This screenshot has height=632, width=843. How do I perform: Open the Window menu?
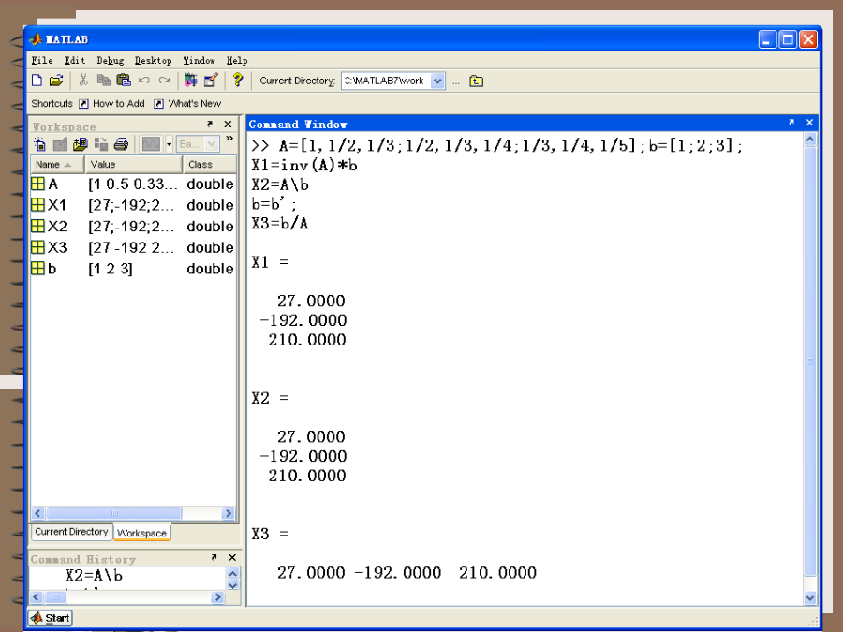click(x=199, y=60)
